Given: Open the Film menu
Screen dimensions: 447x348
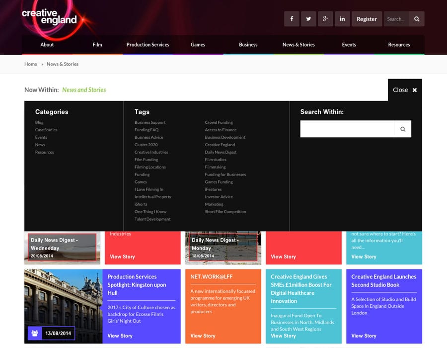Looking at the screenshot, I should (x=97, y=45).
